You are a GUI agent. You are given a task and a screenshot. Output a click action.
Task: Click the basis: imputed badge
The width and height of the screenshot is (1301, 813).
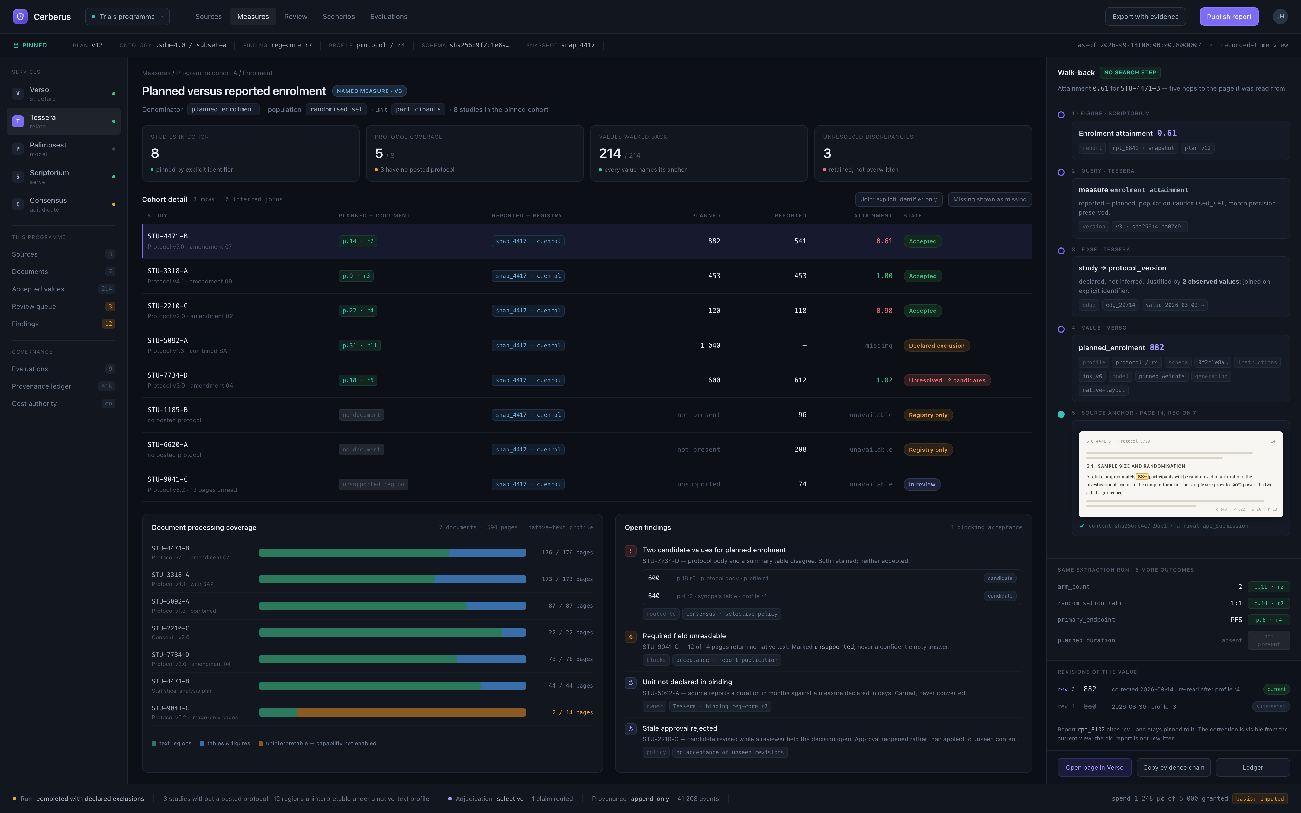[1260, 798]
